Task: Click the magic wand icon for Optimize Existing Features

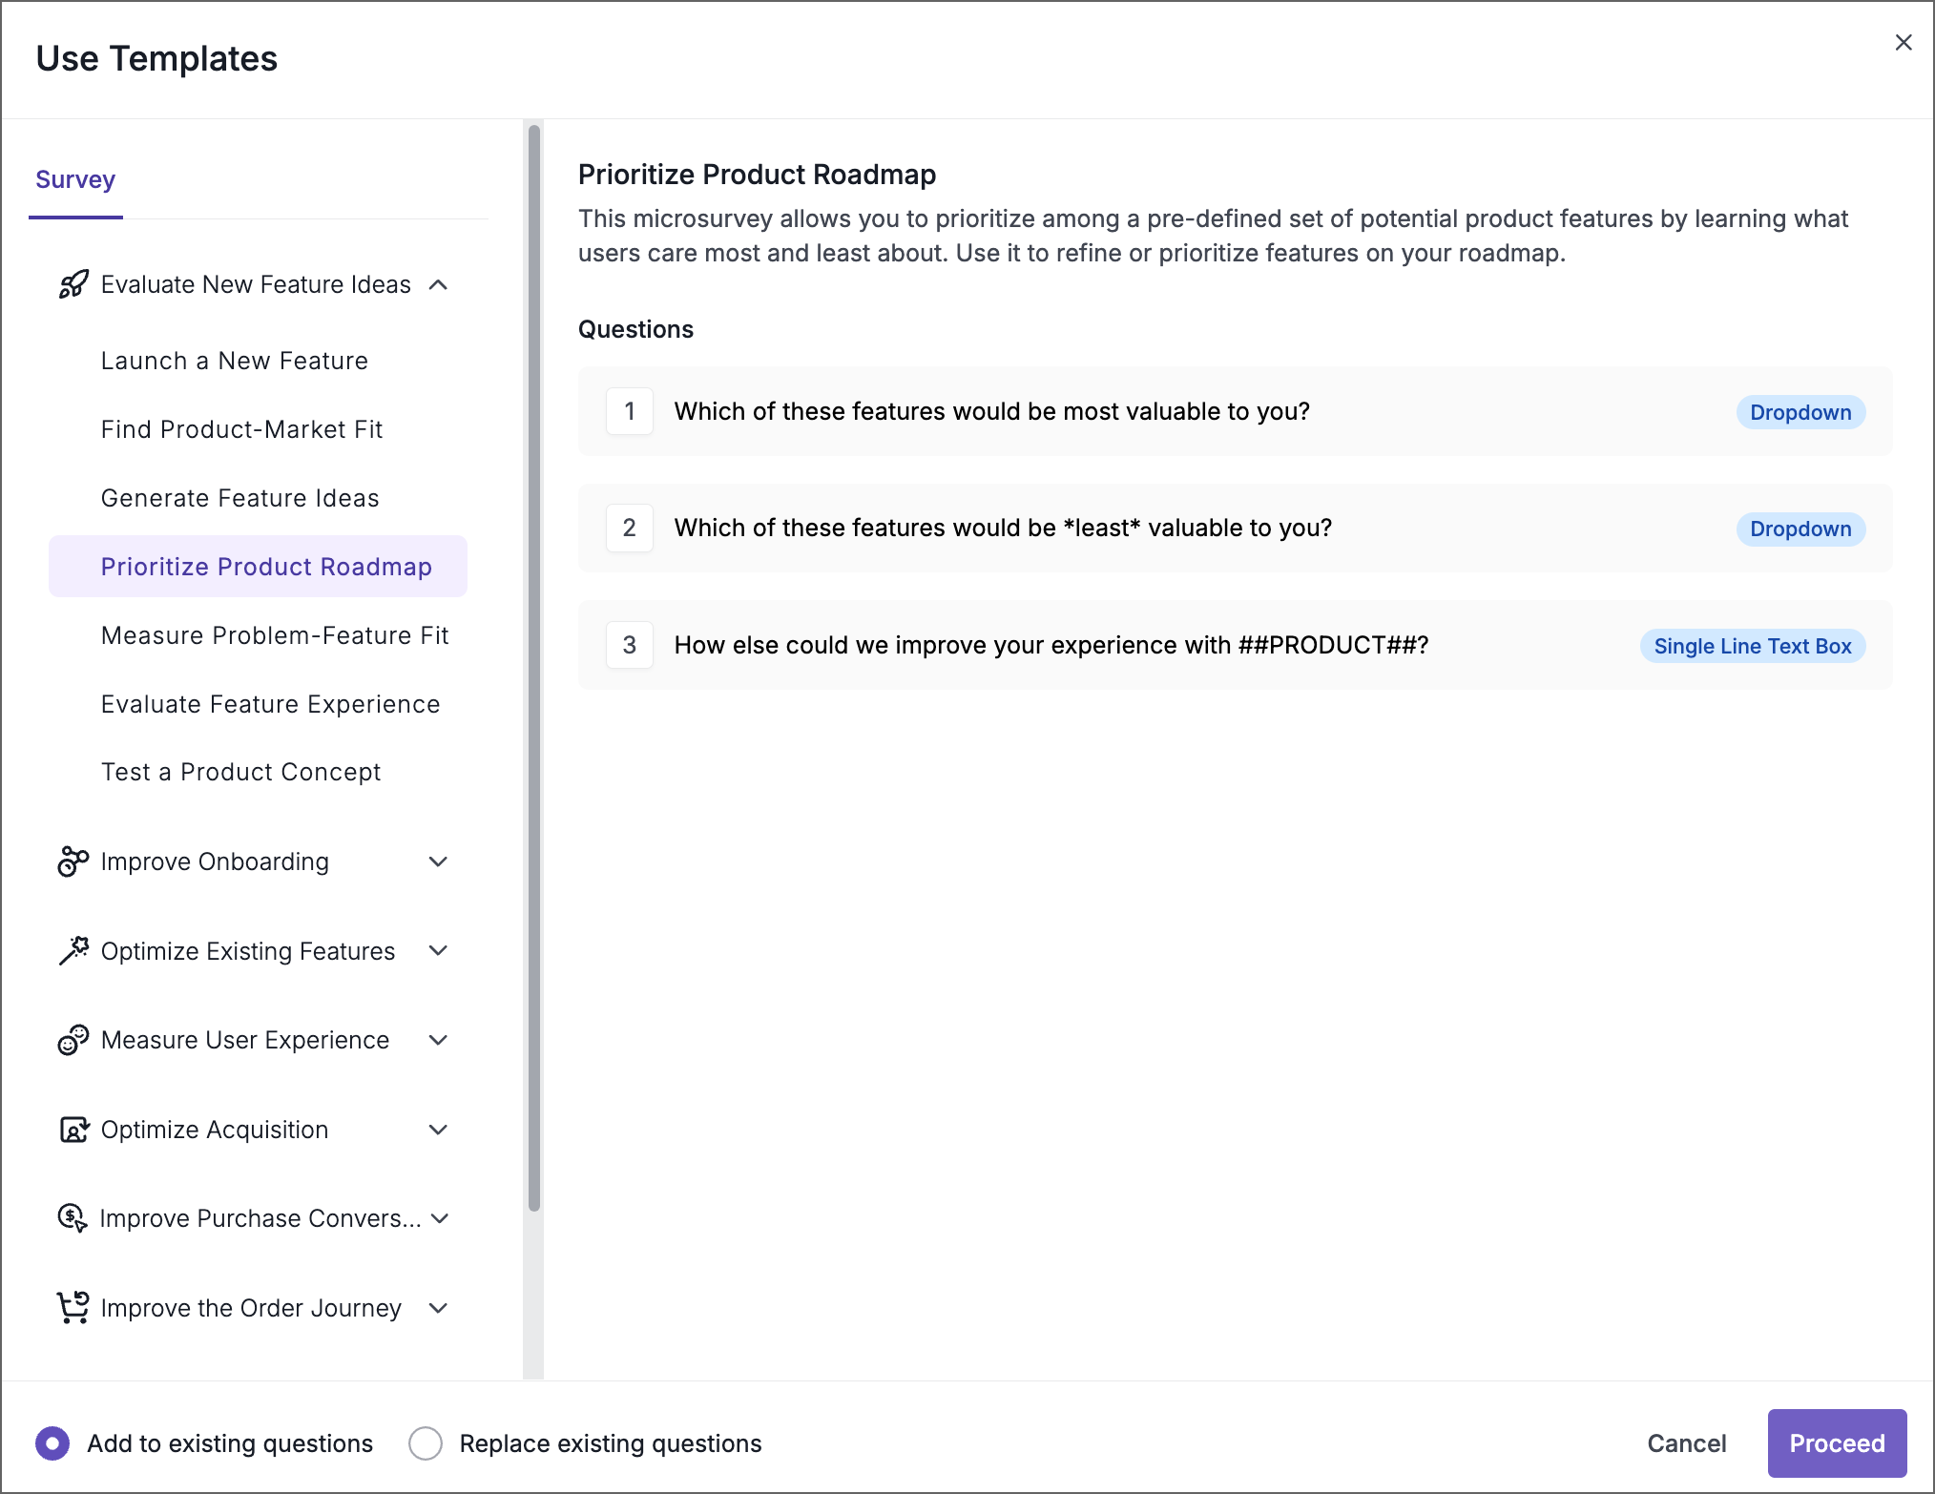Action: [73, 950]
